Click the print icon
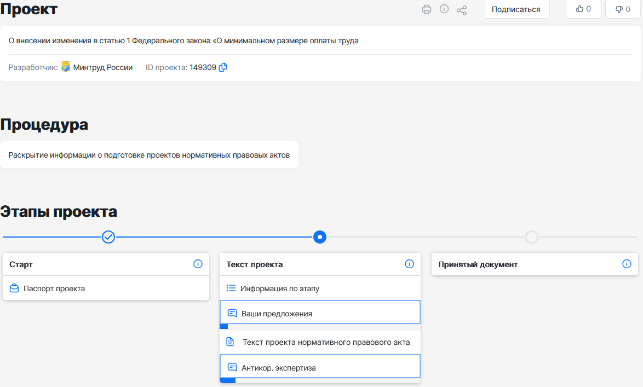Screen dimensions: 643x387 point(427,9)
